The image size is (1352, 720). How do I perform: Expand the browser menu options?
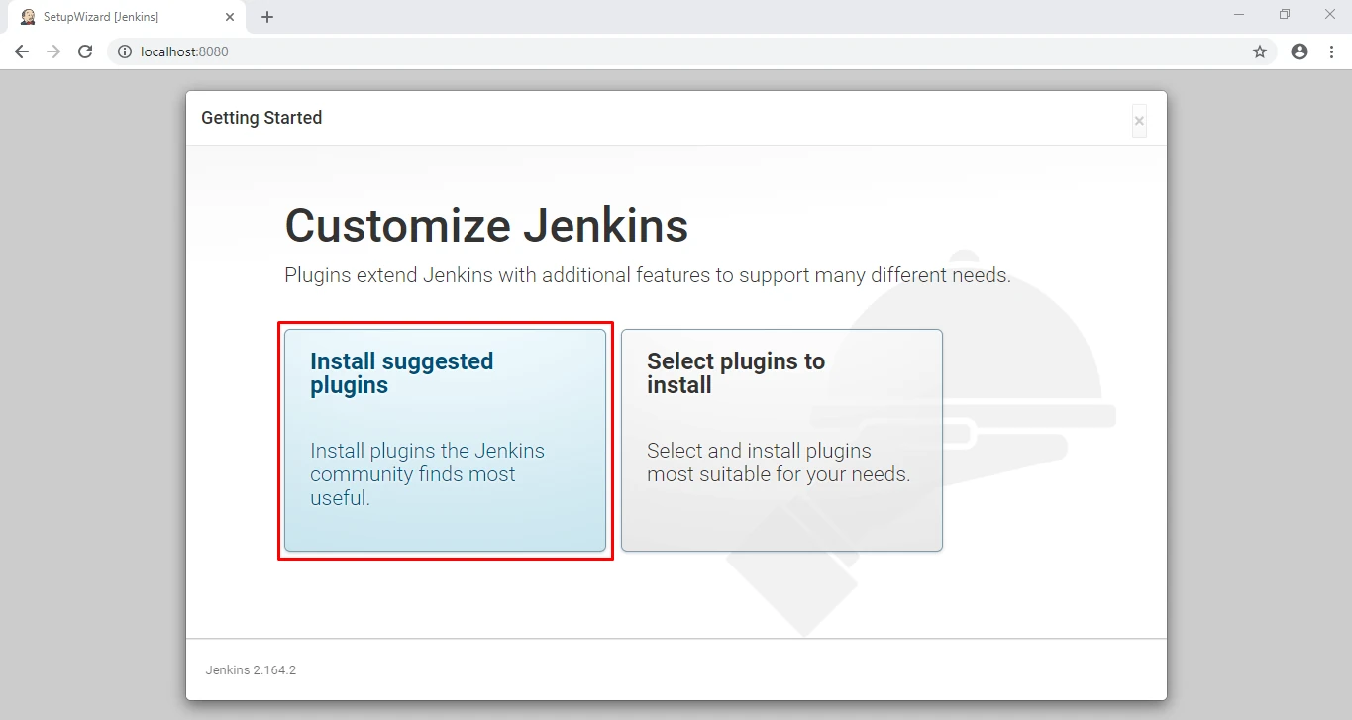click(1332, 51)
